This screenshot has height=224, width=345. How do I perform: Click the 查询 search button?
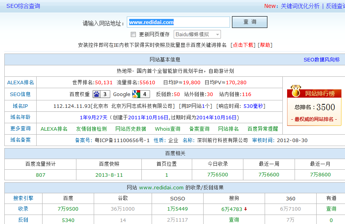pyautogui.click(x=250, y=22)
